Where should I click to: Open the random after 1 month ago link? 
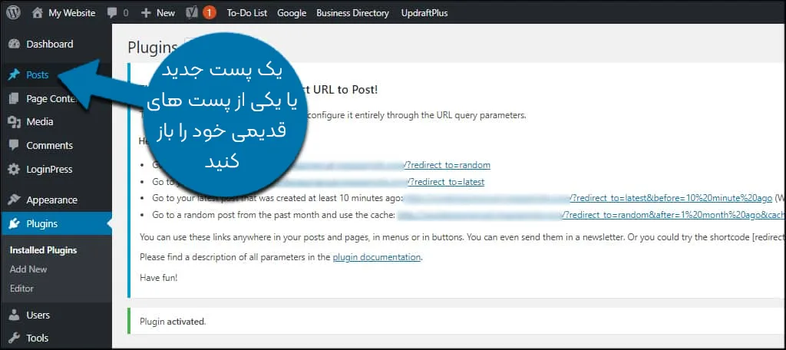pos(673,216)
